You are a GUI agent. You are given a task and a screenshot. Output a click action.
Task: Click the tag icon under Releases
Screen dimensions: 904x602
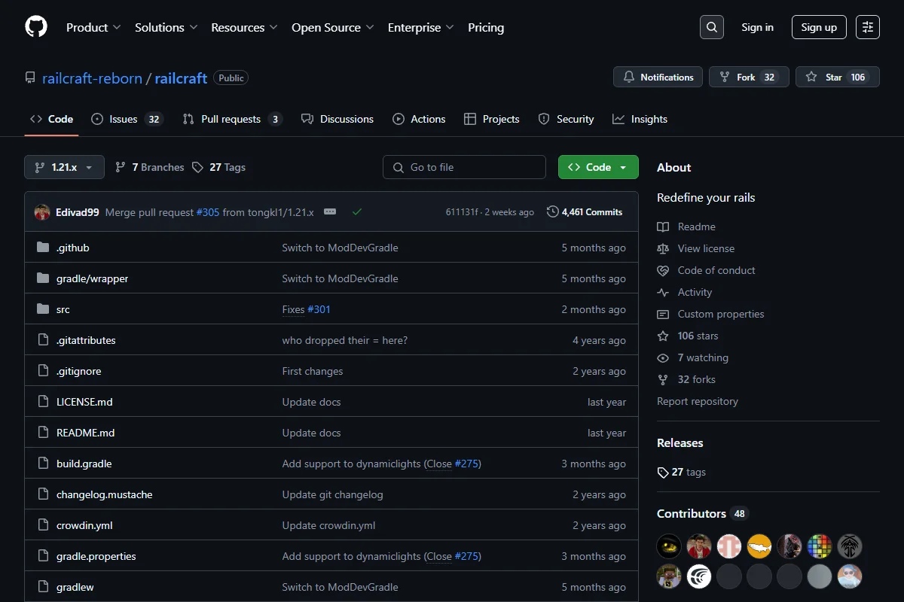tap(663, 473)
